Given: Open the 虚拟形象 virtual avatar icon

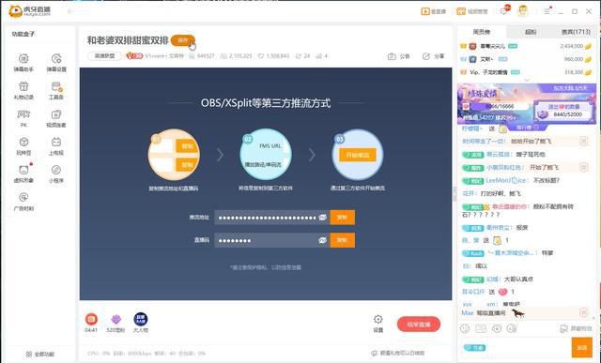Looking at the screenshot, I should (23, 174).
